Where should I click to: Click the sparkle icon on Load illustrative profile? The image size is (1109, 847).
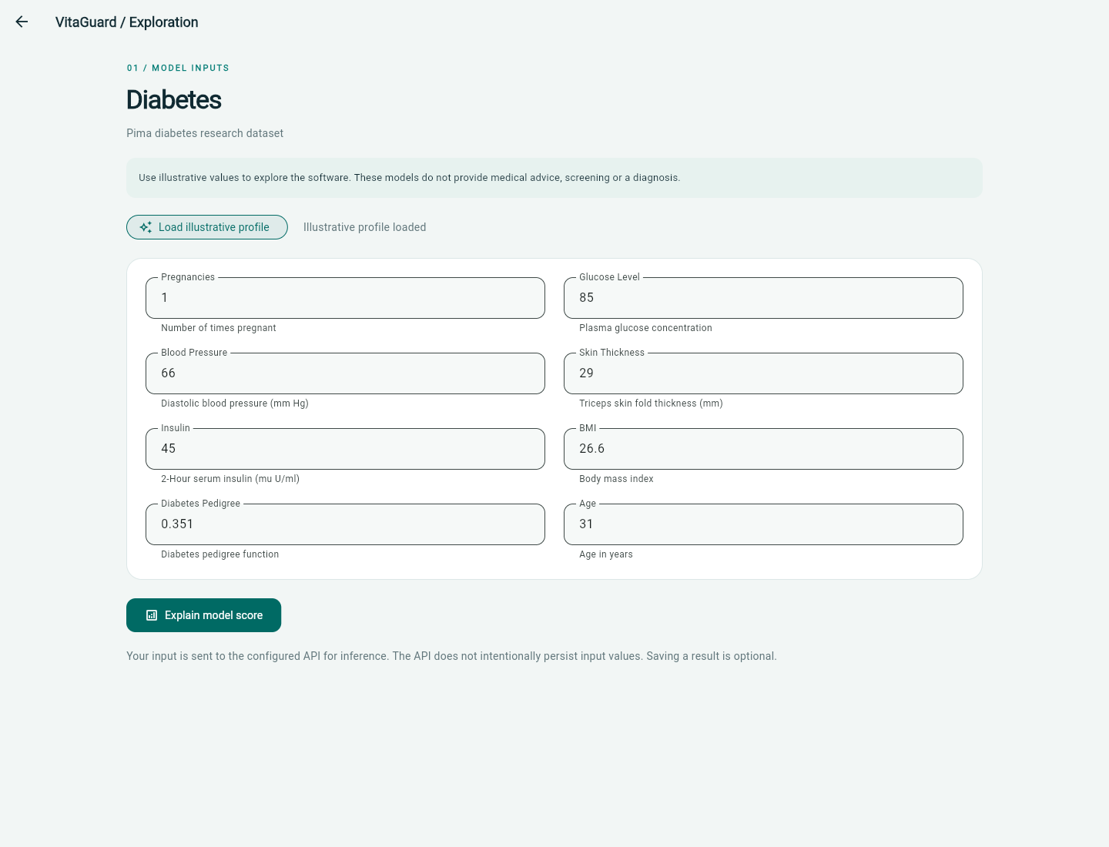coord(146,227)
